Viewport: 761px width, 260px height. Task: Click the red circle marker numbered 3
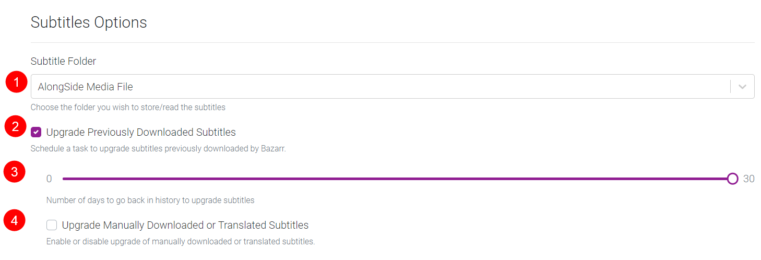pyautogui.click(x=15, y=172)
